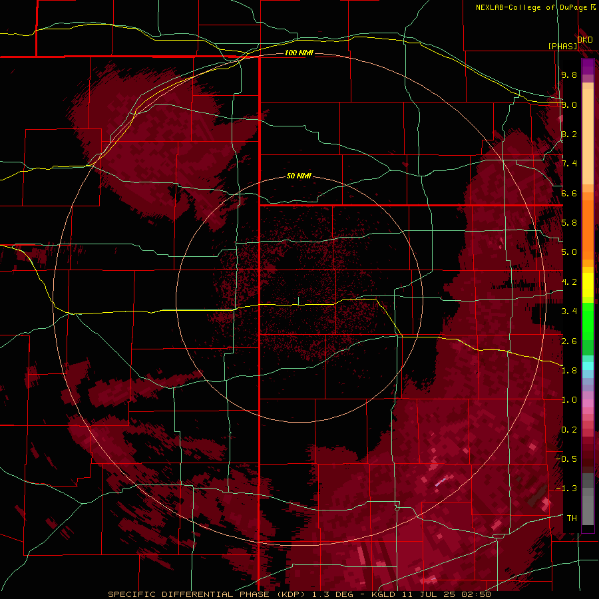This screenshot has height=599, width=599.
Task: Click the radar site tick marker at ring center
Action: (x=298, y=301)
